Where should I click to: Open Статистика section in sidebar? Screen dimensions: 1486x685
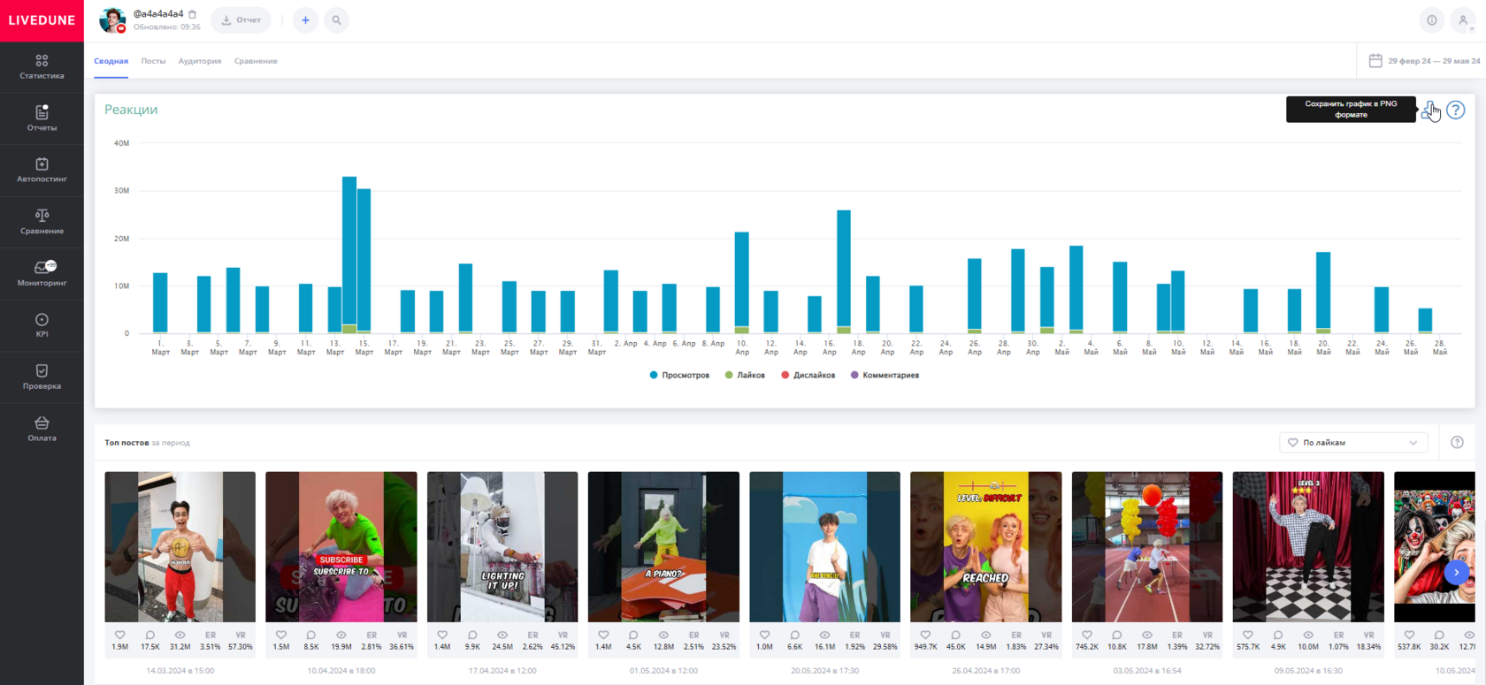tap(42, 66)
